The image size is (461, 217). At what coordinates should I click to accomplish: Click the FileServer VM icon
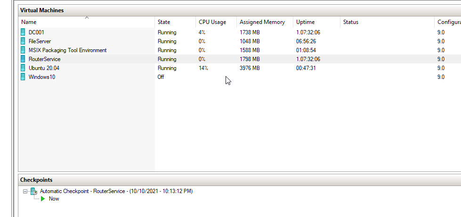23,41
